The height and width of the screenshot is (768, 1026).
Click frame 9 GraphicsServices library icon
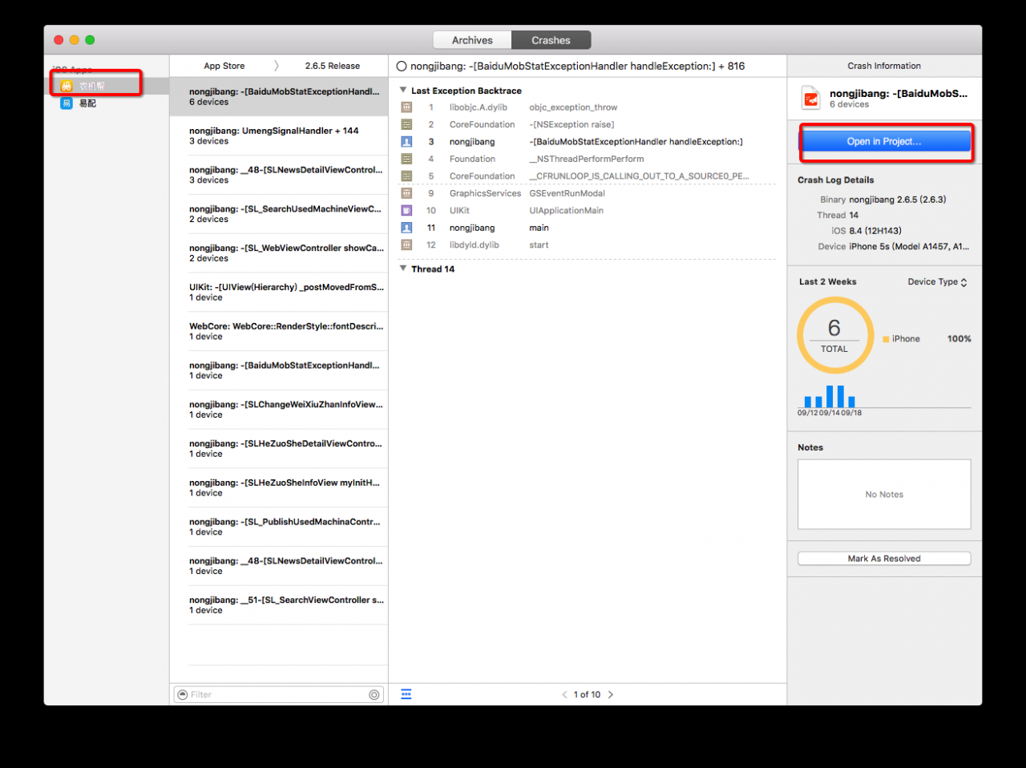click(x=406, y=193)
